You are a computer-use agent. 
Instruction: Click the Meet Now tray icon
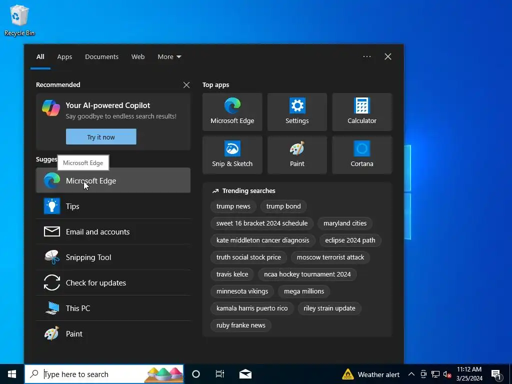pos(423,374)
